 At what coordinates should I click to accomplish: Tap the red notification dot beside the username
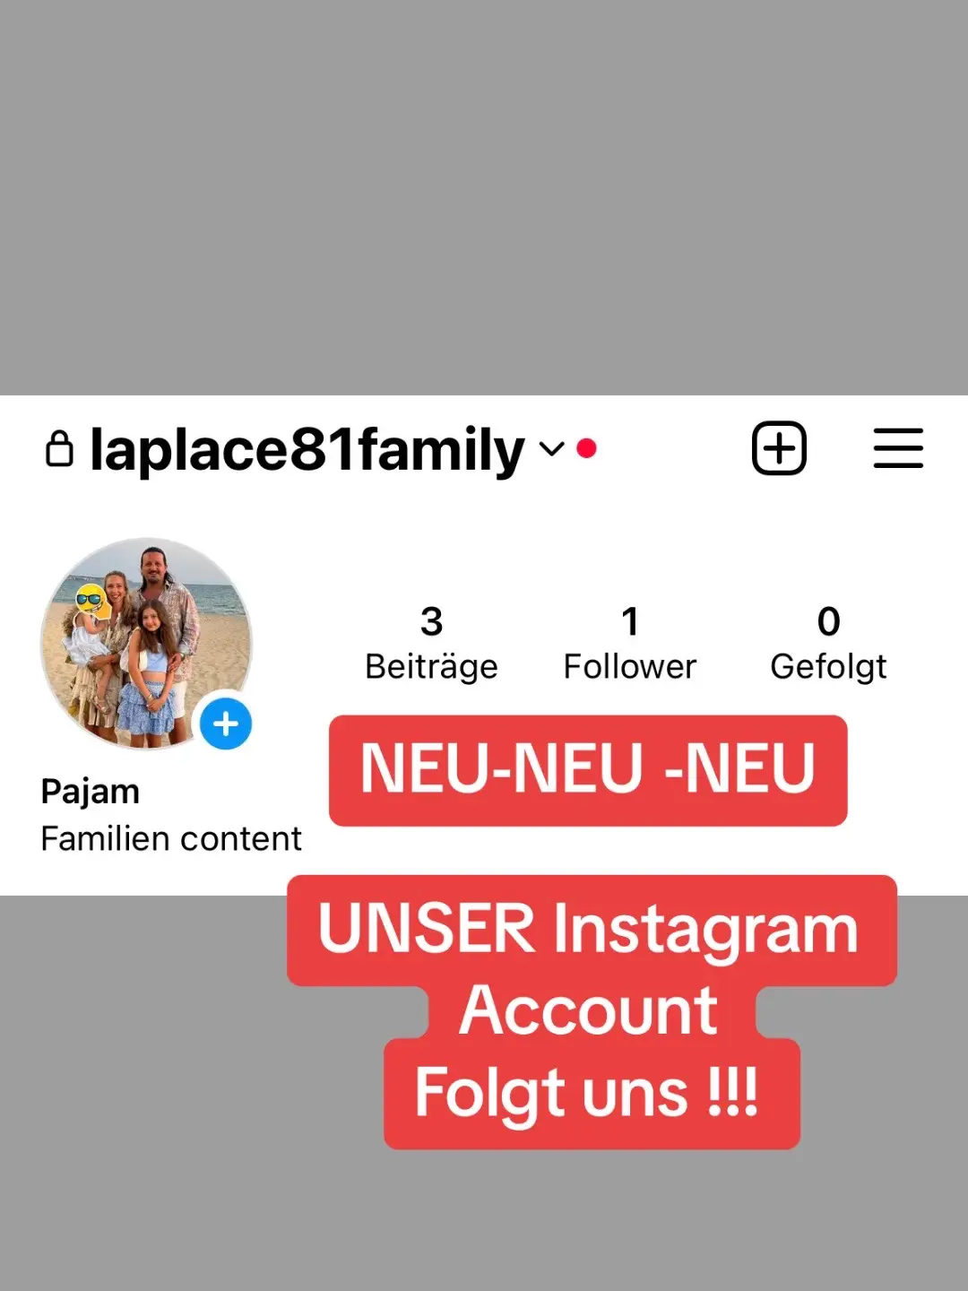coord(587,448)
